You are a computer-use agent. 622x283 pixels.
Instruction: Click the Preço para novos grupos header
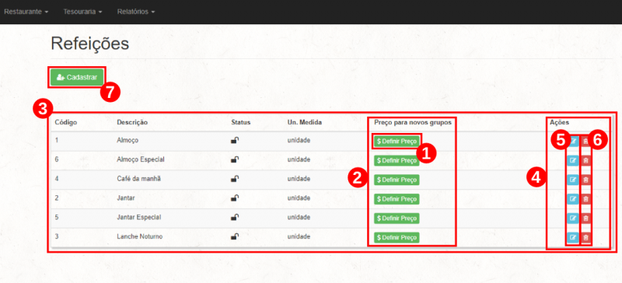413,122
